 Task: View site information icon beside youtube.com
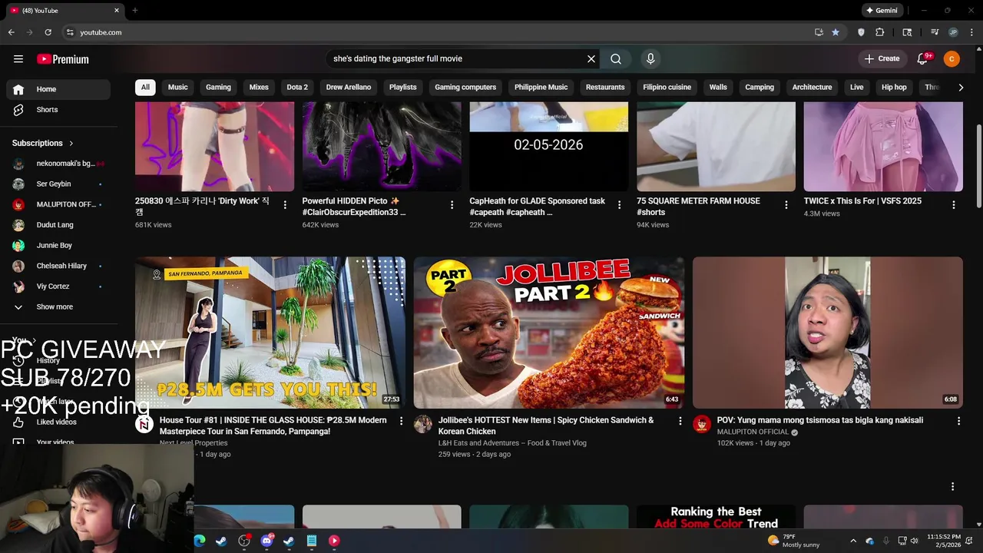[70, 32]
